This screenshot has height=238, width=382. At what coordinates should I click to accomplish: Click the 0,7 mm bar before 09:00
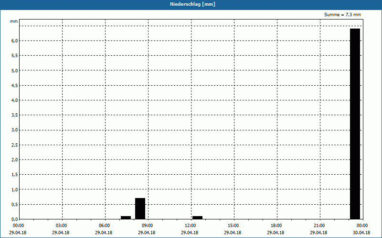pyautogui.click(x=140, y=208)
